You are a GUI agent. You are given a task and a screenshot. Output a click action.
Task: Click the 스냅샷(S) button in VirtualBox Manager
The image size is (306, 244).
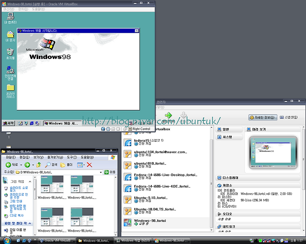[x=289, y=117]
